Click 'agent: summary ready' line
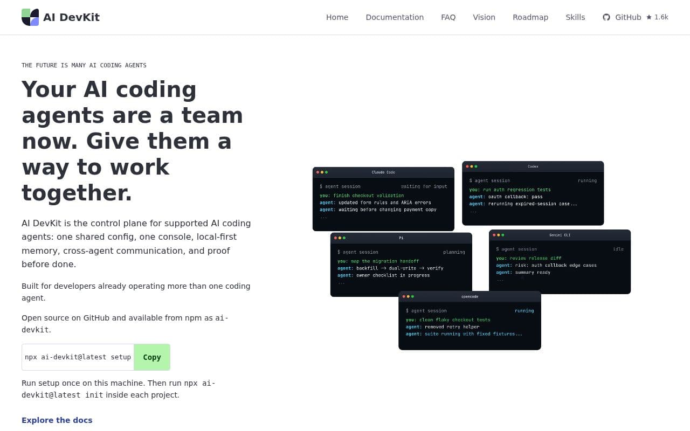This screenshot has width=690, height=431. (x=523, y=272)
